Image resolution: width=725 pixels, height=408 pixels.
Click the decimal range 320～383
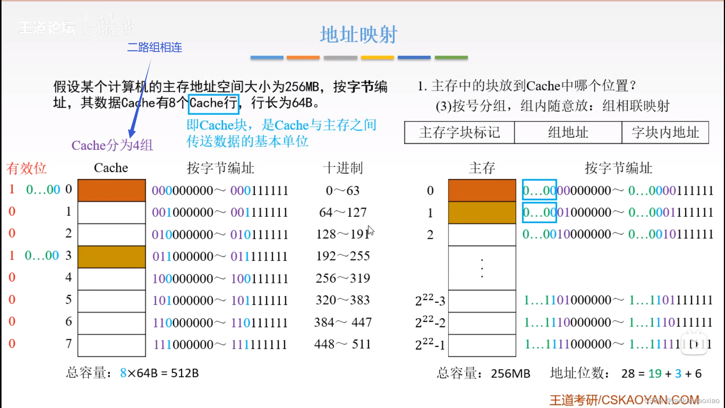click(343, 300)
